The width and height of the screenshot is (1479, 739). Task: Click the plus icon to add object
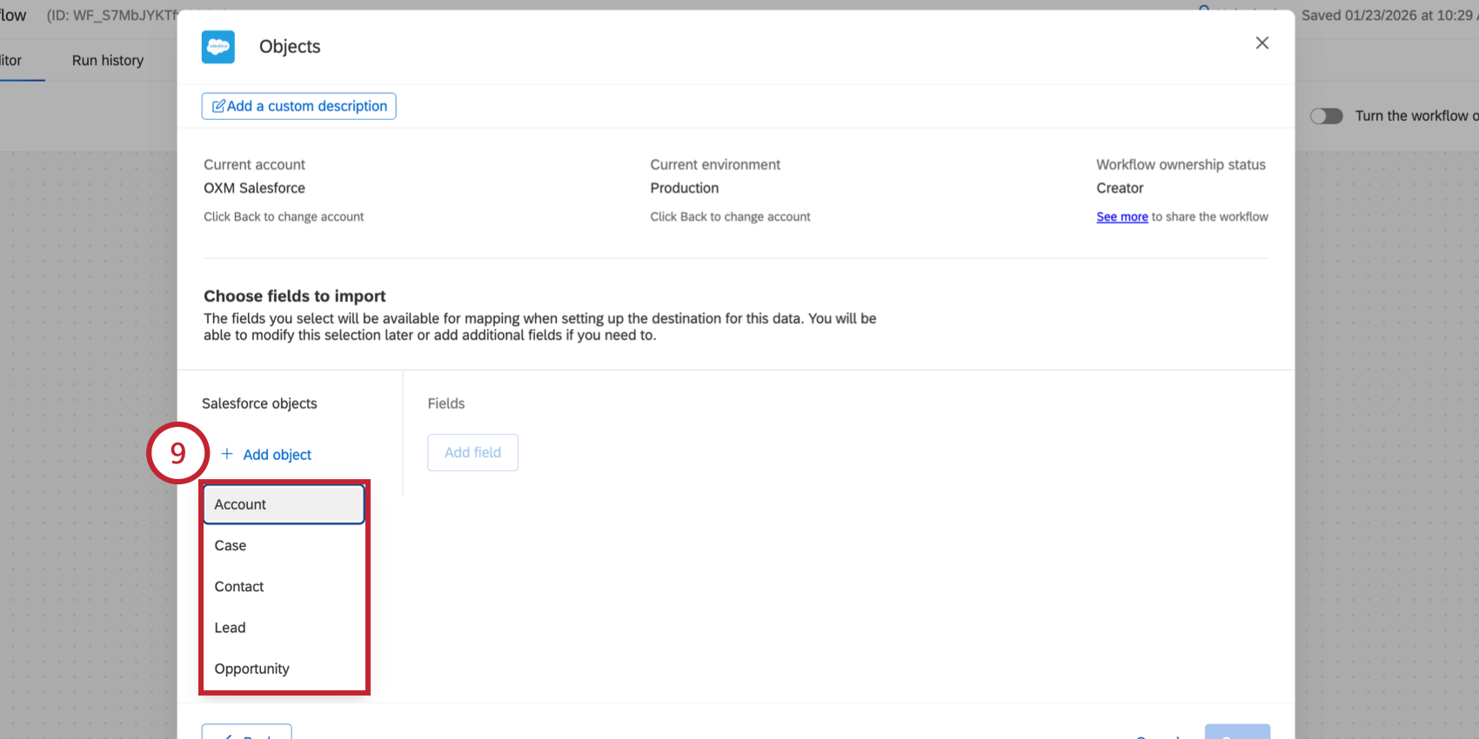tap(227, 454)
